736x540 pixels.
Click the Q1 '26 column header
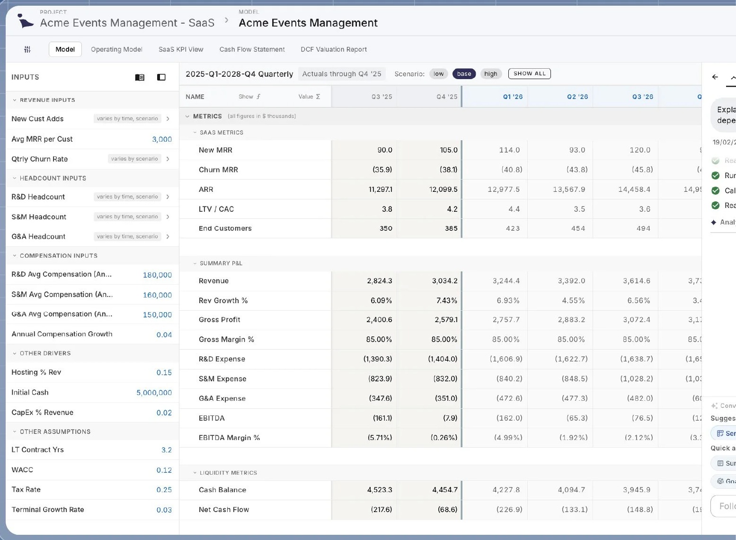point(513,97)
